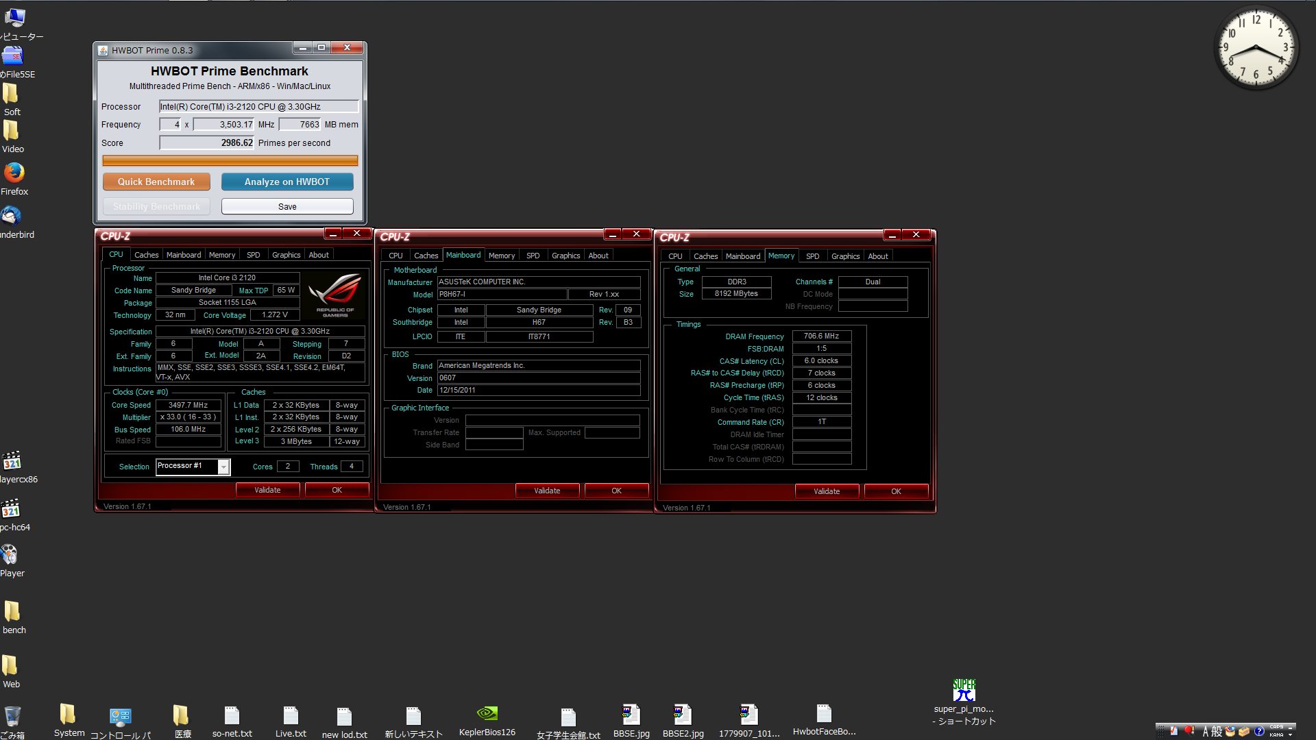Open About tab in Memory CPU-Z window

(x=877, y=256)
